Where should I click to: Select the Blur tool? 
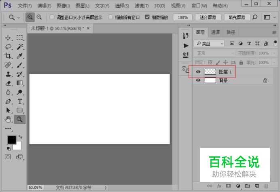(8, 92)
